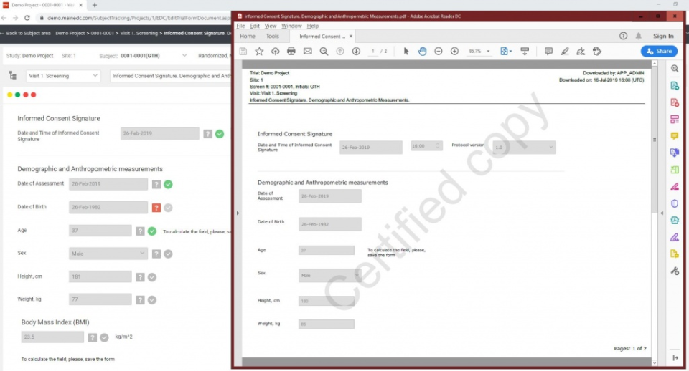689x371 pixels.
Task: Toggle green check beside Age field
Action: point(152,231)
